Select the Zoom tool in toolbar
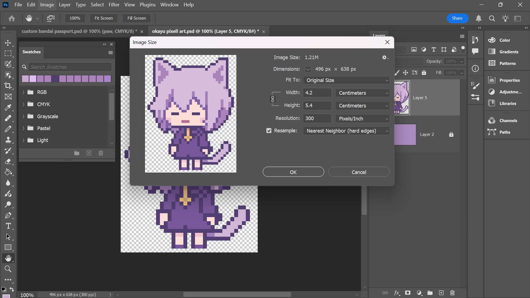The height and width of the screenshot is (298, 530). click(8, 269)
